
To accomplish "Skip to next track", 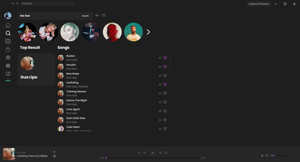I will click(x=160, y=153).
